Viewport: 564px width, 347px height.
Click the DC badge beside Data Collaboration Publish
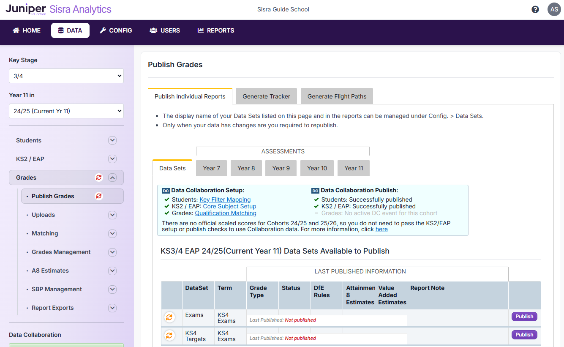(315, 191)
